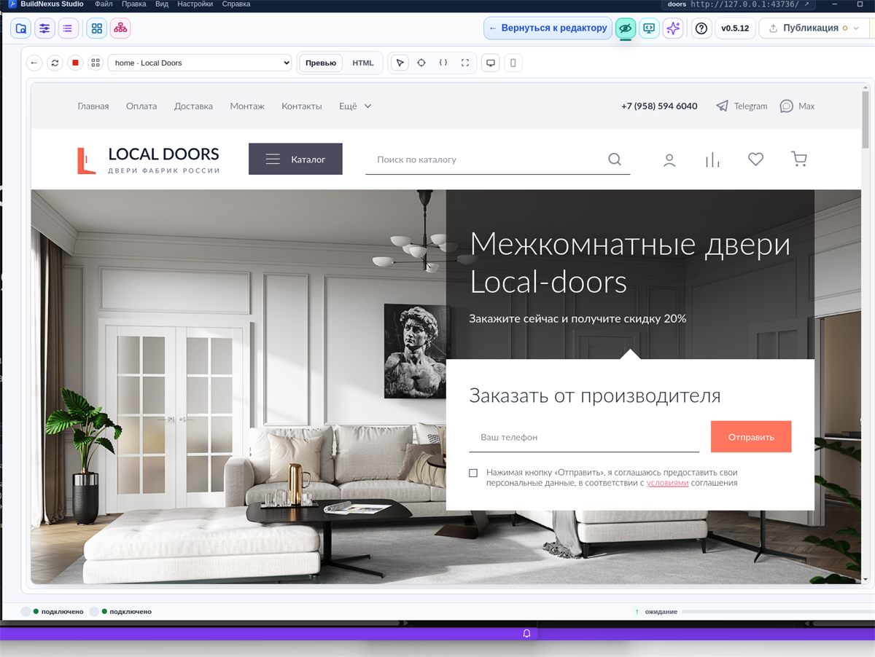Switch to the Превью tab
The width and height of the screenshot is (875, 657).
point(321,63)
